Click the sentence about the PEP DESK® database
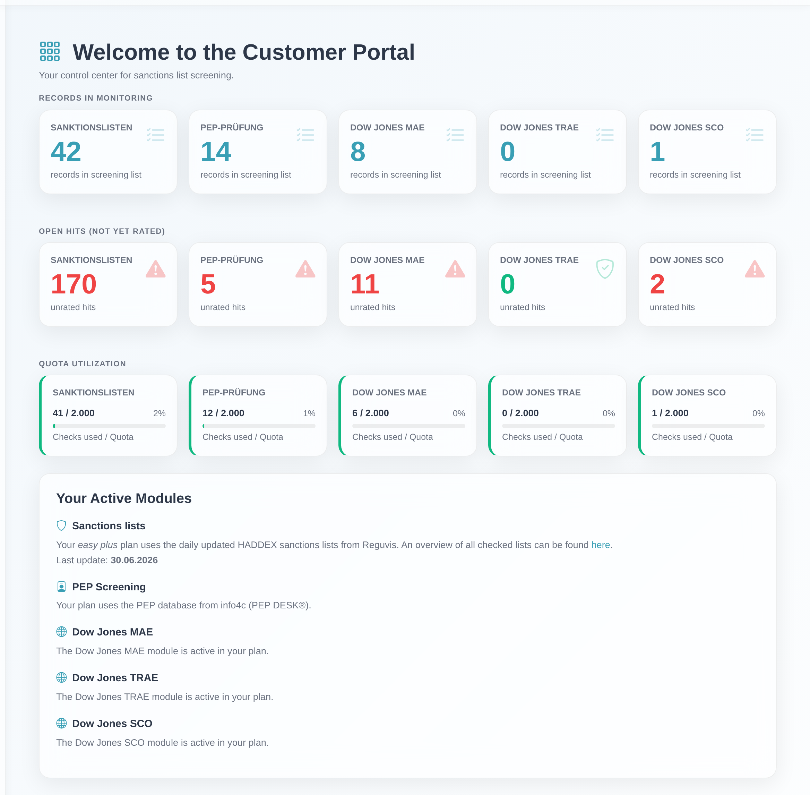Image resolution: width=810 pixels, height=795 pixels. pyautogui.click(x=184, y=605)
